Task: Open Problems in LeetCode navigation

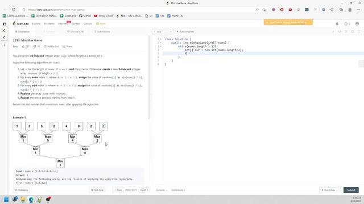Action: [49, 24]
